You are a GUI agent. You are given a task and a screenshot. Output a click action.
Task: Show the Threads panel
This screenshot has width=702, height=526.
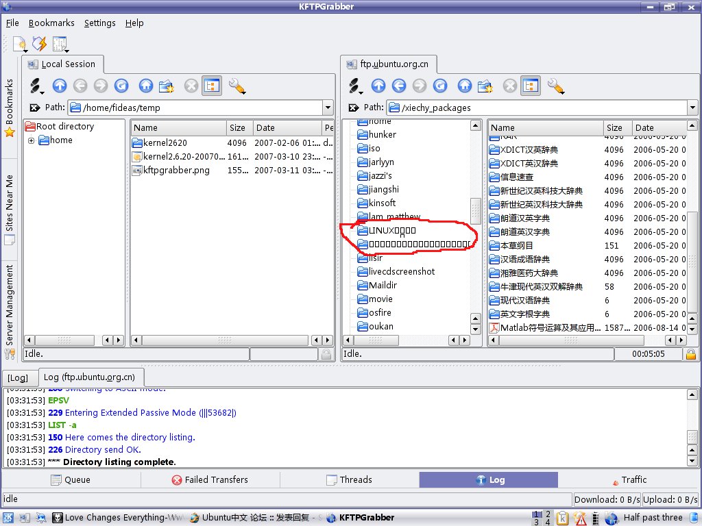click(x=350, y=480)
